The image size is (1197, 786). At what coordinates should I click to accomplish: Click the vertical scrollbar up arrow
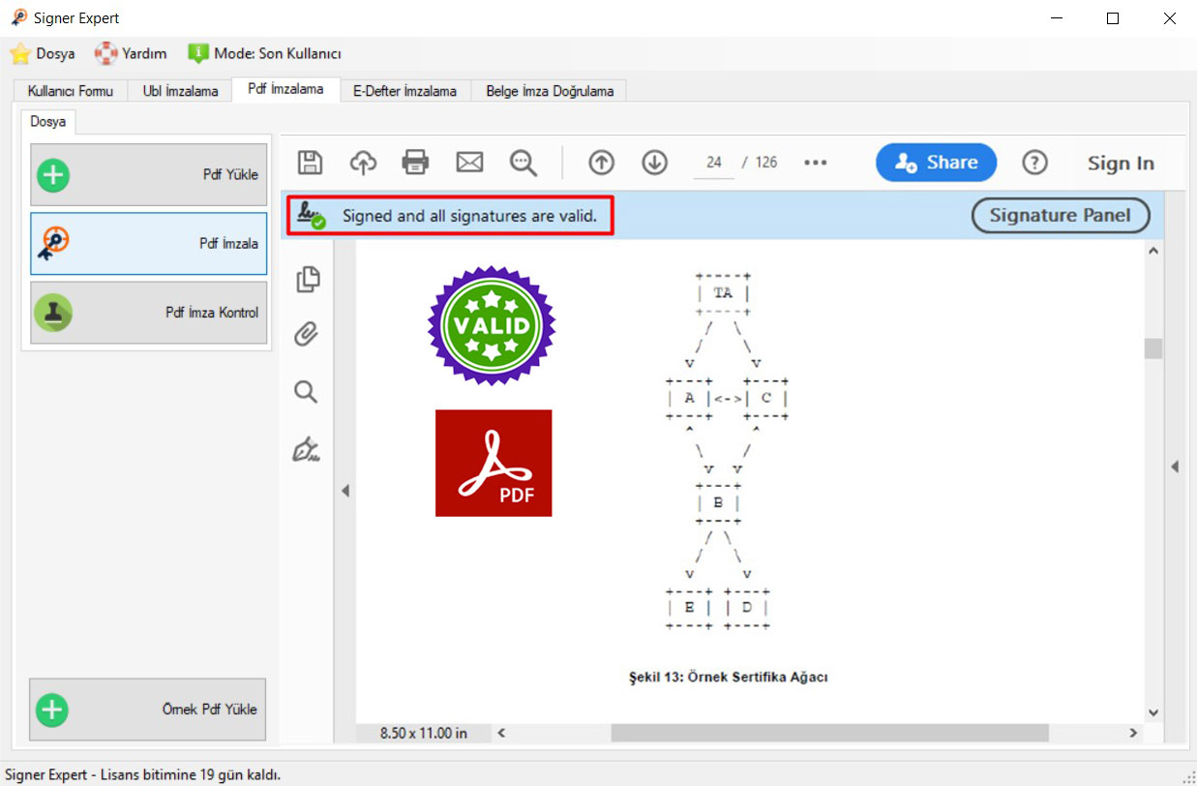click(1152, 251)
